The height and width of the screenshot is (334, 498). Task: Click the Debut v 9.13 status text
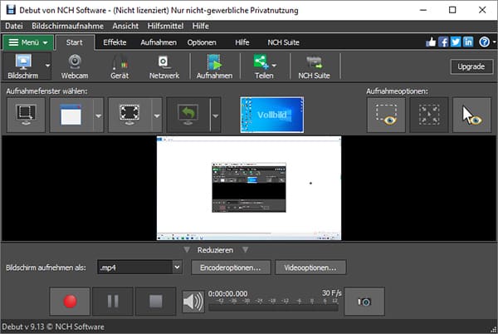(x=53, y=327)
